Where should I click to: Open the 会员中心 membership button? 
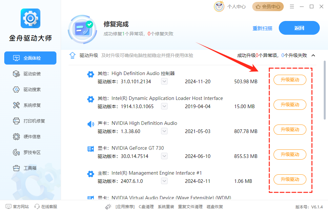(268, 7)
